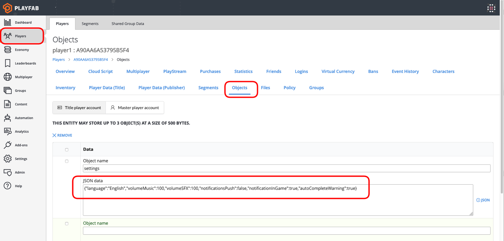Open the player Segments sub-tab

point(208,88)
